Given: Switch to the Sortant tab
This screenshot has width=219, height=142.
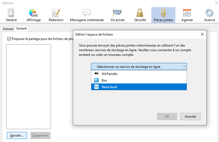Looking at the screenshot, I should click(21, 28).
